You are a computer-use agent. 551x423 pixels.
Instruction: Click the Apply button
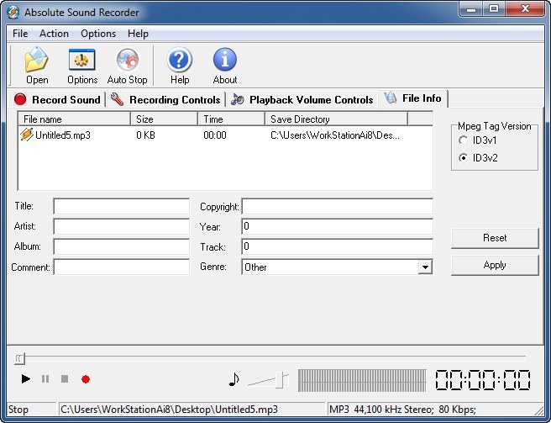coord(495,265)
